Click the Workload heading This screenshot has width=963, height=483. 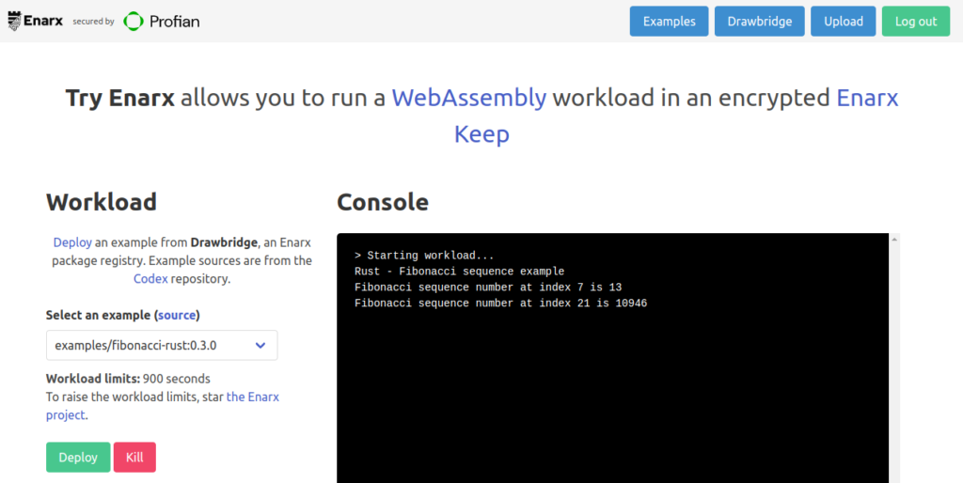[x=102, y=201]
